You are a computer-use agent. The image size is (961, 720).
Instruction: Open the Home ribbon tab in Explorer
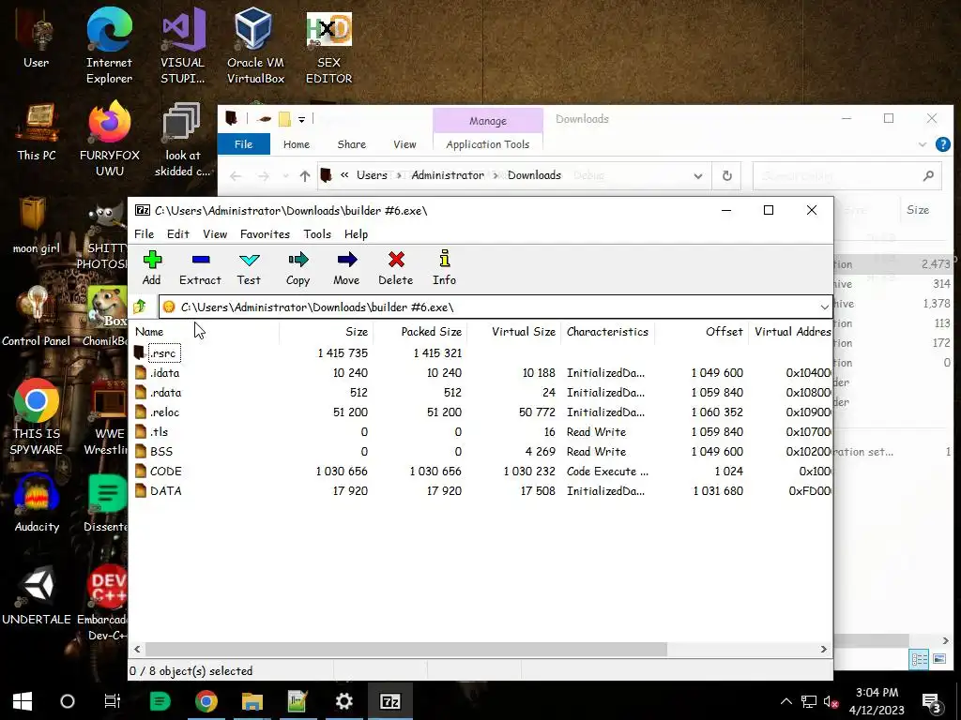click(297, 143)
